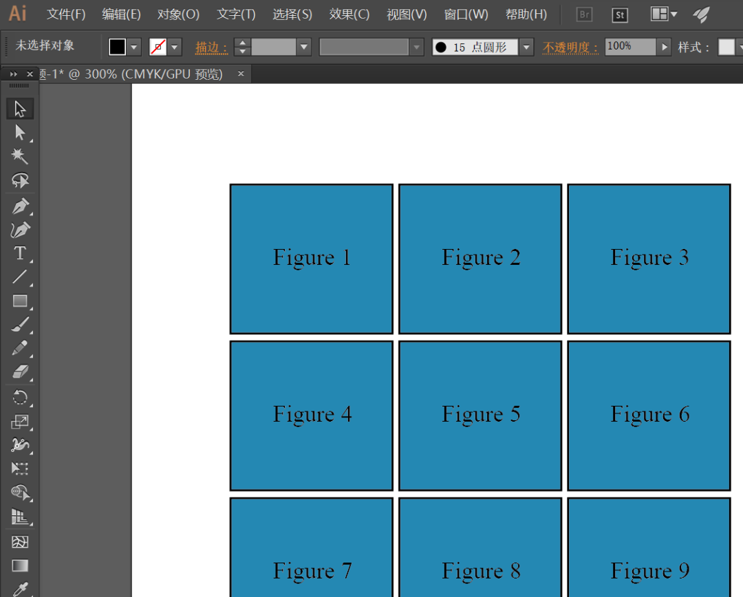
Task: Select the Direct Selection tool
Action: click(x=20, y=133)
